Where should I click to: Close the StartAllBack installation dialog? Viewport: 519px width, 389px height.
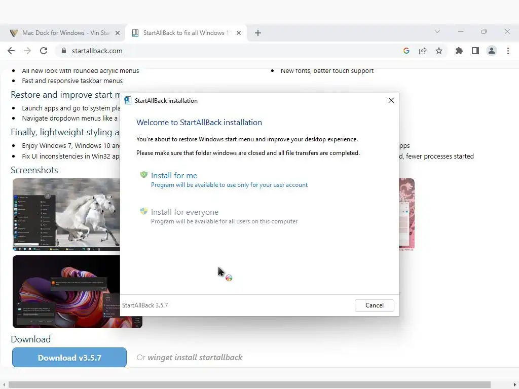point(391,100)
